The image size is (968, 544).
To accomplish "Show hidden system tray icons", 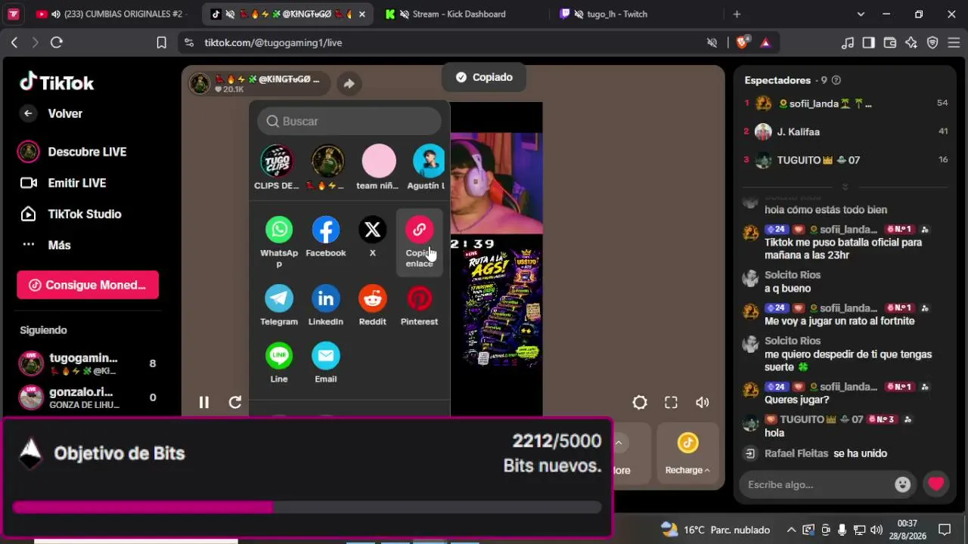I will [x=791, y=530].
